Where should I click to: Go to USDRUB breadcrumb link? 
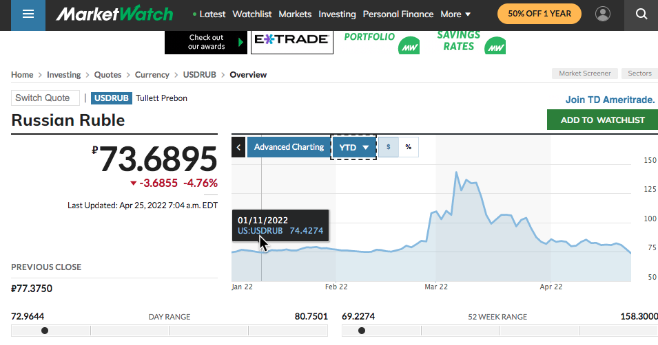[x=199, y=75]
